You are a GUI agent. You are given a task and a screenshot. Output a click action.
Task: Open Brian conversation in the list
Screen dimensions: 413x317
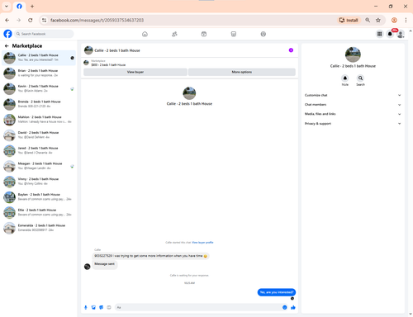[x=39, y=73]
